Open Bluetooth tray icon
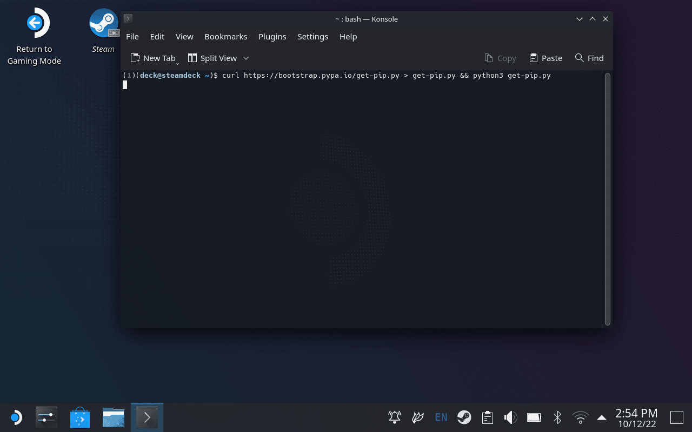 point(557,417)
